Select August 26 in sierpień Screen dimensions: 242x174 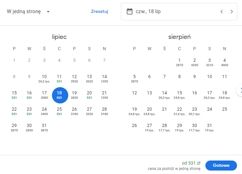(x=134, y=125)
